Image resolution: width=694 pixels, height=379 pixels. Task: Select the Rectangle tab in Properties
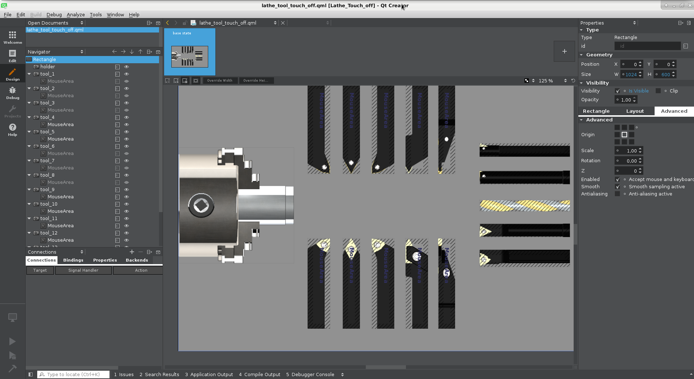(x=596, y=111)
